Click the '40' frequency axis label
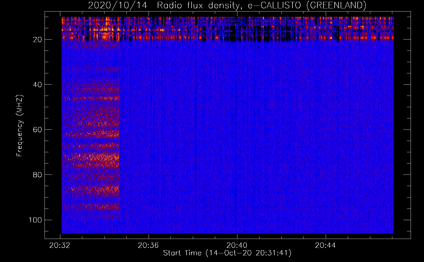424x262 pixels. (x=37, y=85)
